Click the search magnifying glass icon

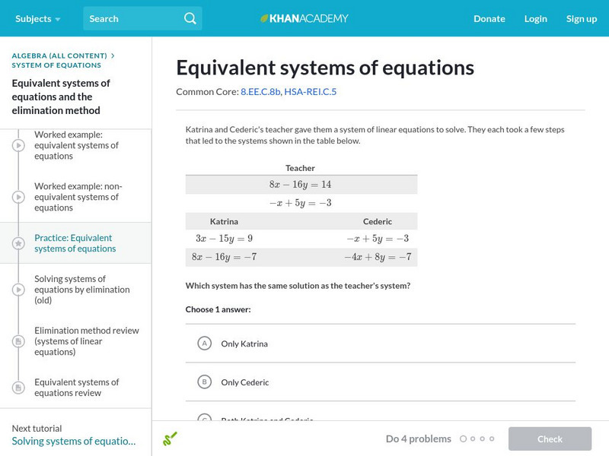click(190, 18)
